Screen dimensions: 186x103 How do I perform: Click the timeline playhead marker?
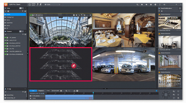click(x=93, y=93)
